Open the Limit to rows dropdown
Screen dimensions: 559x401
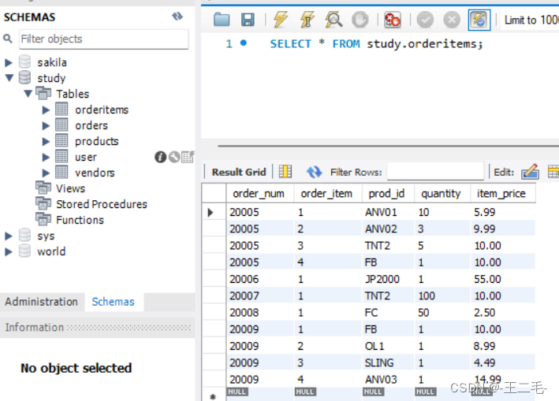click(x=531, y=20)
